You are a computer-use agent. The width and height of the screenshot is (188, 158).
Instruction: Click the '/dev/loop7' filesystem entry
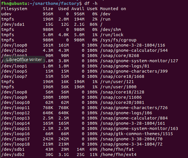click(x=14, y=77)
